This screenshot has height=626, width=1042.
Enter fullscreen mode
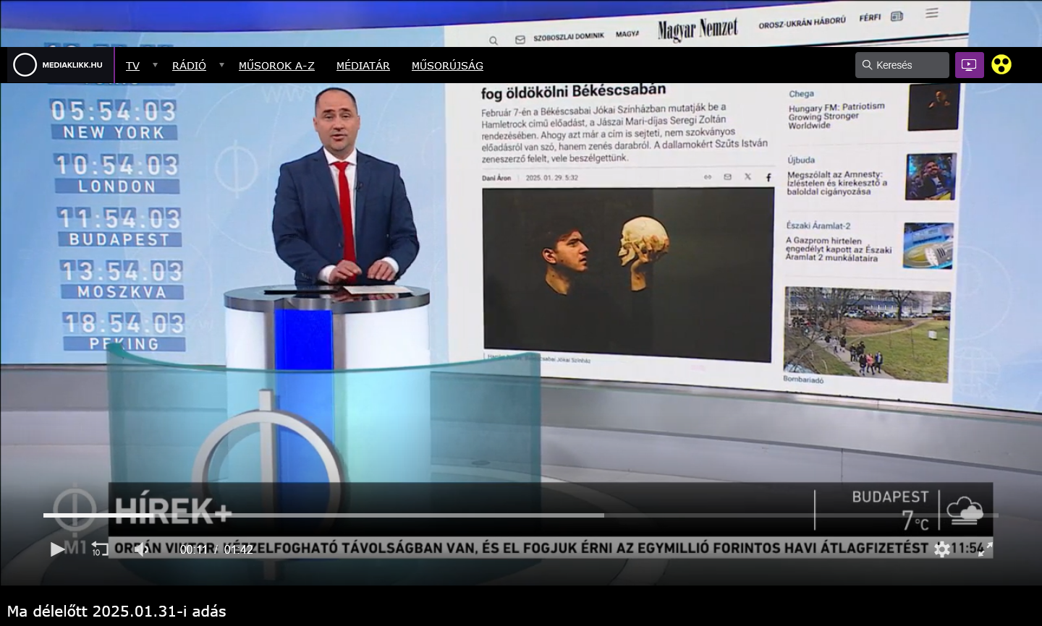point(985,549)
